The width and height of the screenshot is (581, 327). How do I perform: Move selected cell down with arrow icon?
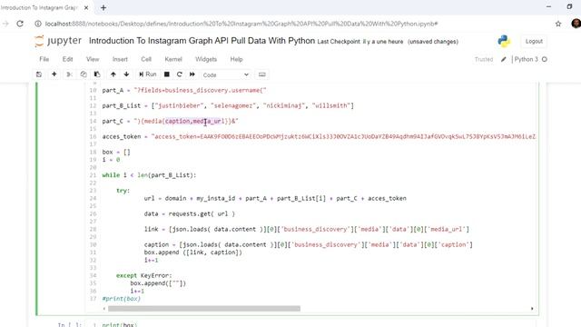coord(126,74)
